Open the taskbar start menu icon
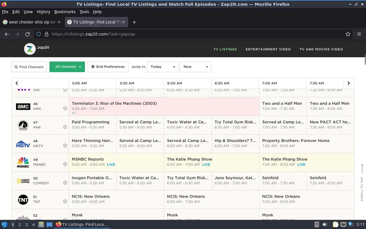Viewport: 366px width, 229px height. 5,224
